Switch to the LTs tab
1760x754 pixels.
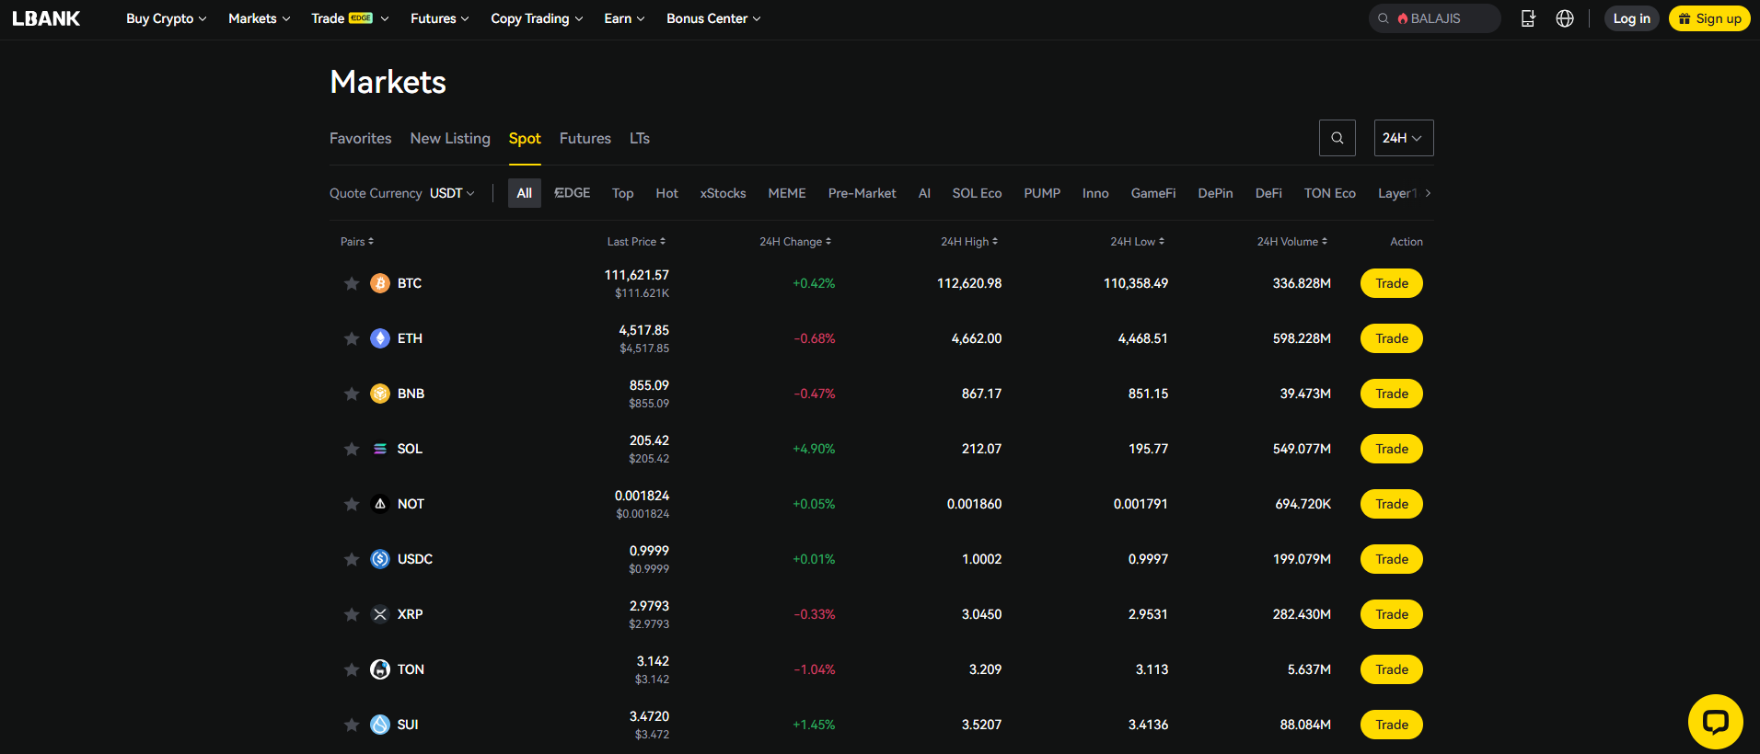coord(640,138)
